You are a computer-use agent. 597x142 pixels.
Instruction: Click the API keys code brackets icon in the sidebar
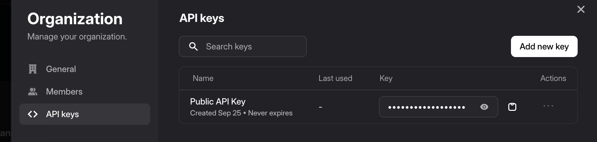pos(33,114)
